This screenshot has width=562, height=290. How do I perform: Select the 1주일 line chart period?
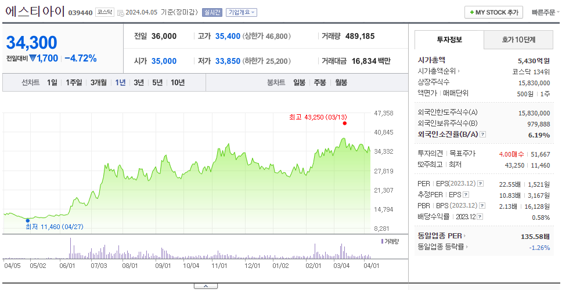click(74, 83)
